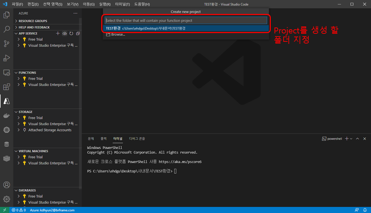Collapse the Functions section
This screenshot has width=371, height=213.
click(x=16, y=73)
